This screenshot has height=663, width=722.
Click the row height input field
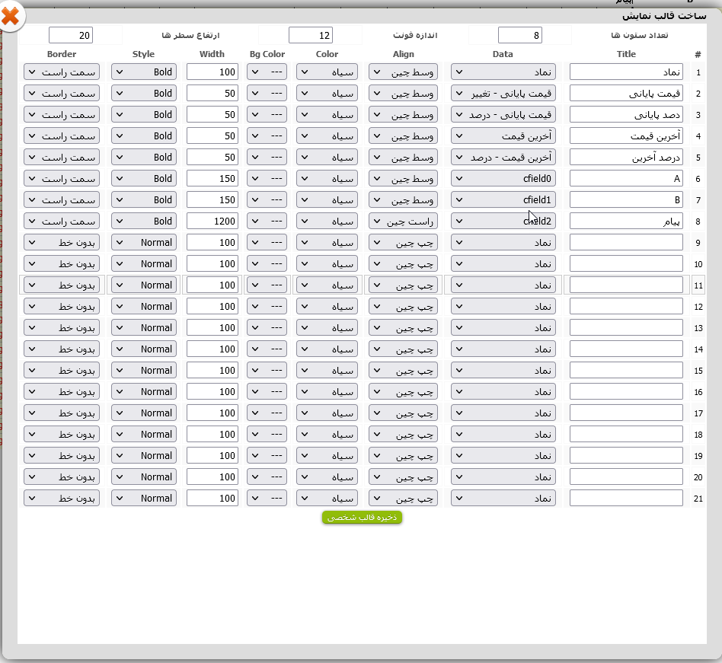click(x=71, y=35)
